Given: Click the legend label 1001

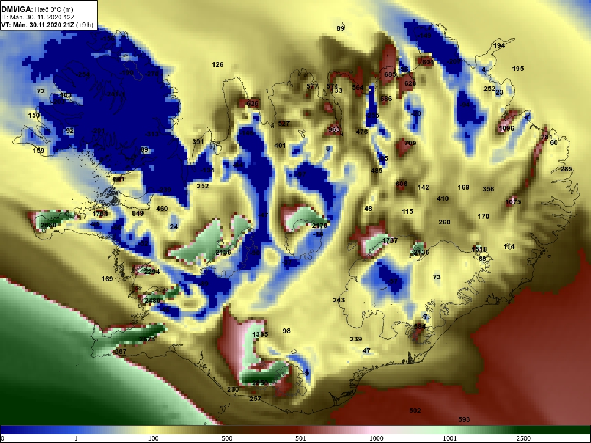Looking at the screenshot, I should [450, 438].
